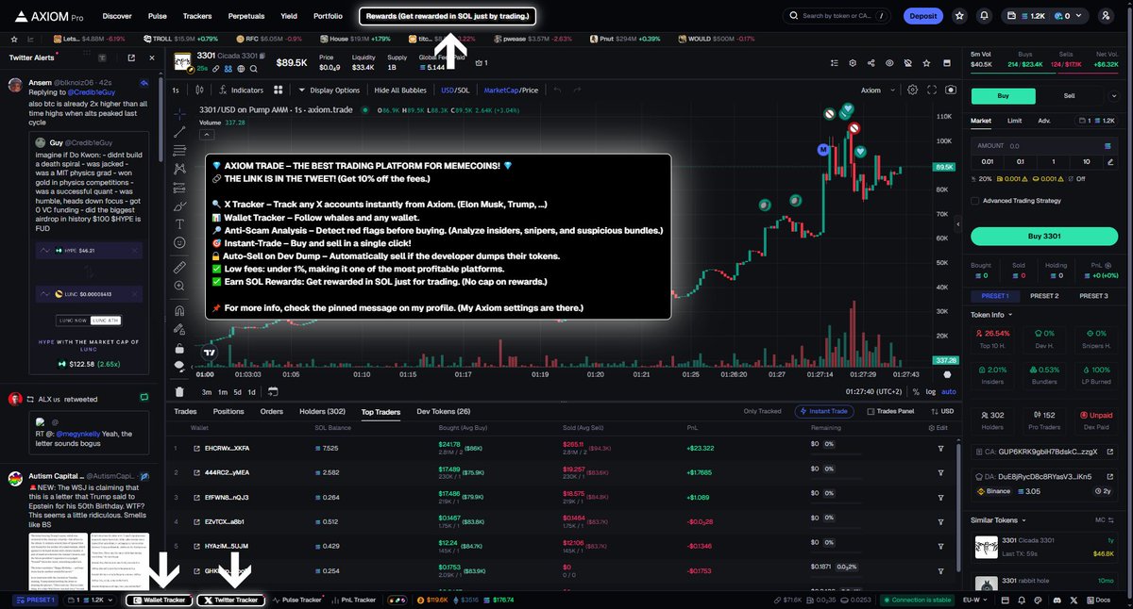1133x609 pixels.
Task: Select 5d chart range
Action: (x=238, y=391)
